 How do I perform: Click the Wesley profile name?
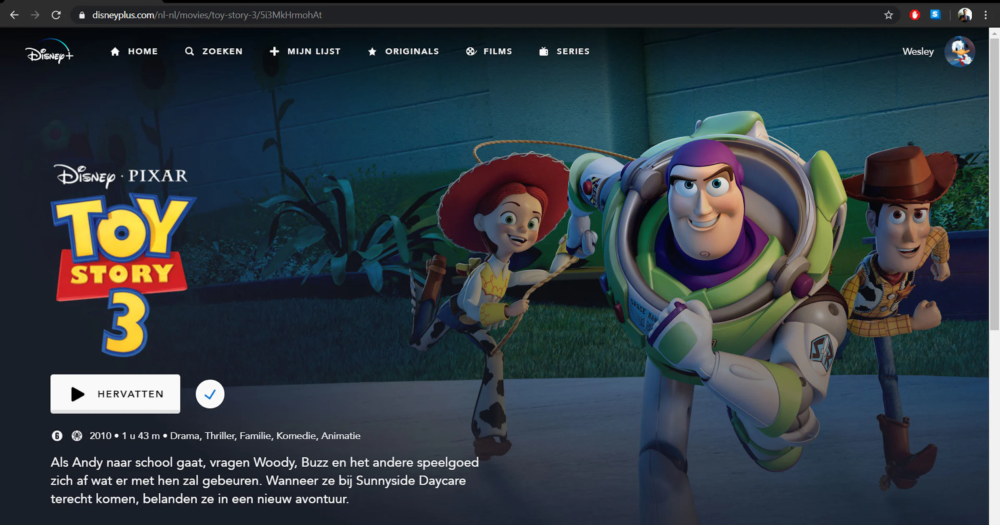(918, 51)
